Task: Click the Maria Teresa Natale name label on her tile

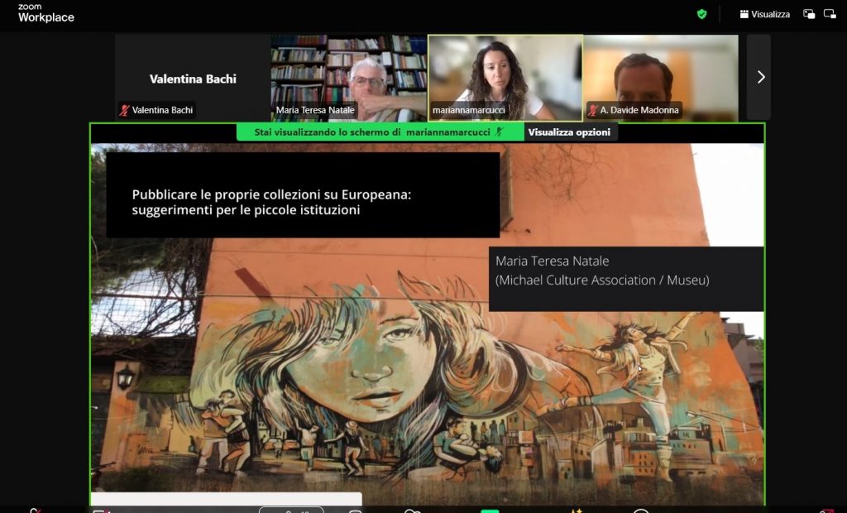Action: (315, 110)
